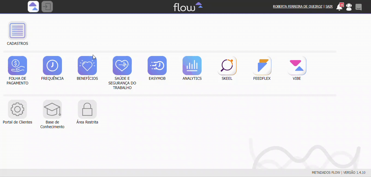
Task: Open the Benefícios heart icon
Action: pos(87,66)
